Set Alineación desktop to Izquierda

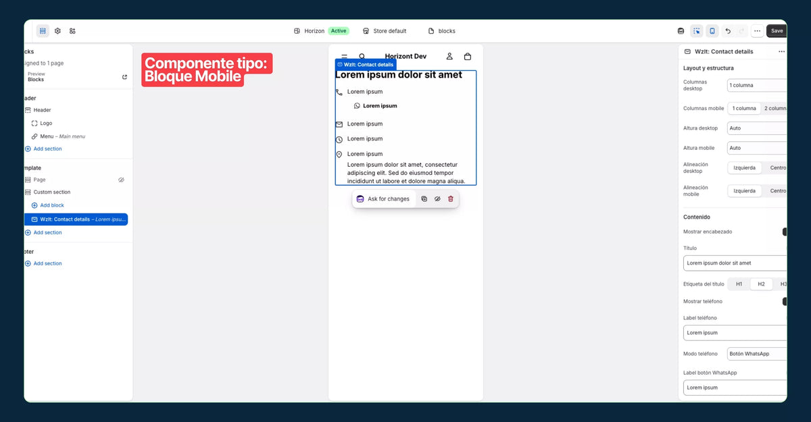tap(744, 167)
